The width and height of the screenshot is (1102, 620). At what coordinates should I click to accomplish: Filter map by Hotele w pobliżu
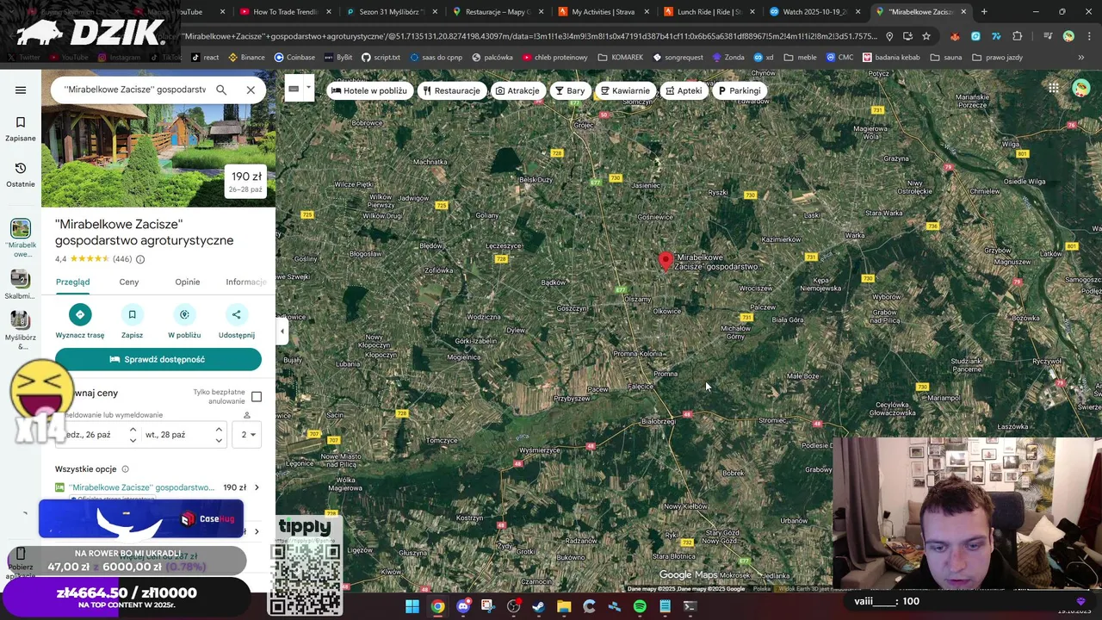click(369, 90)
